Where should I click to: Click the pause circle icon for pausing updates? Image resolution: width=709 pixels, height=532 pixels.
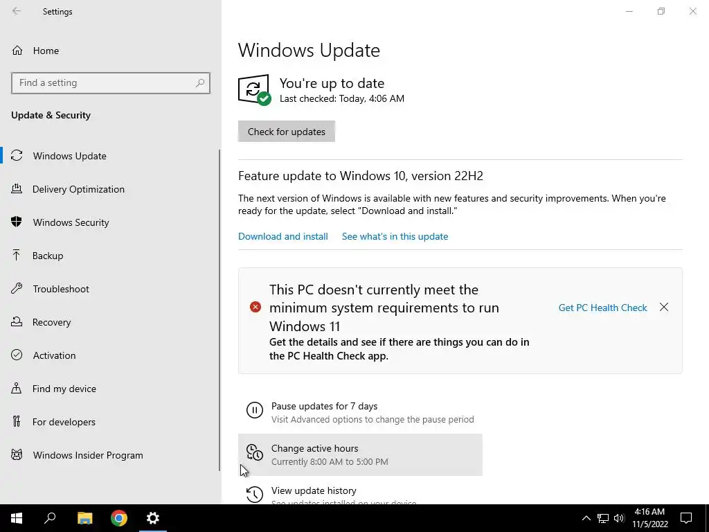pos(255,410)
